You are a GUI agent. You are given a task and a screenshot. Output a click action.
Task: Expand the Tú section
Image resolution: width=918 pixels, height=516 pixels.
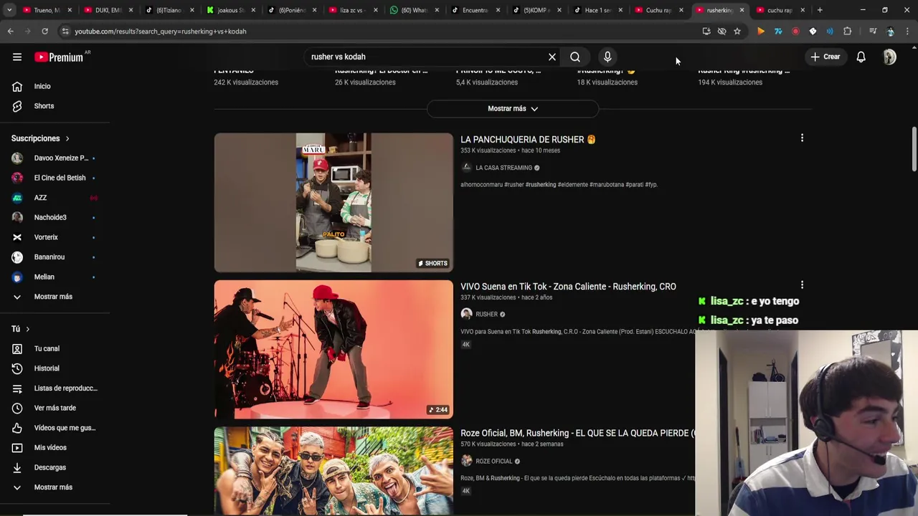(20, 329)
